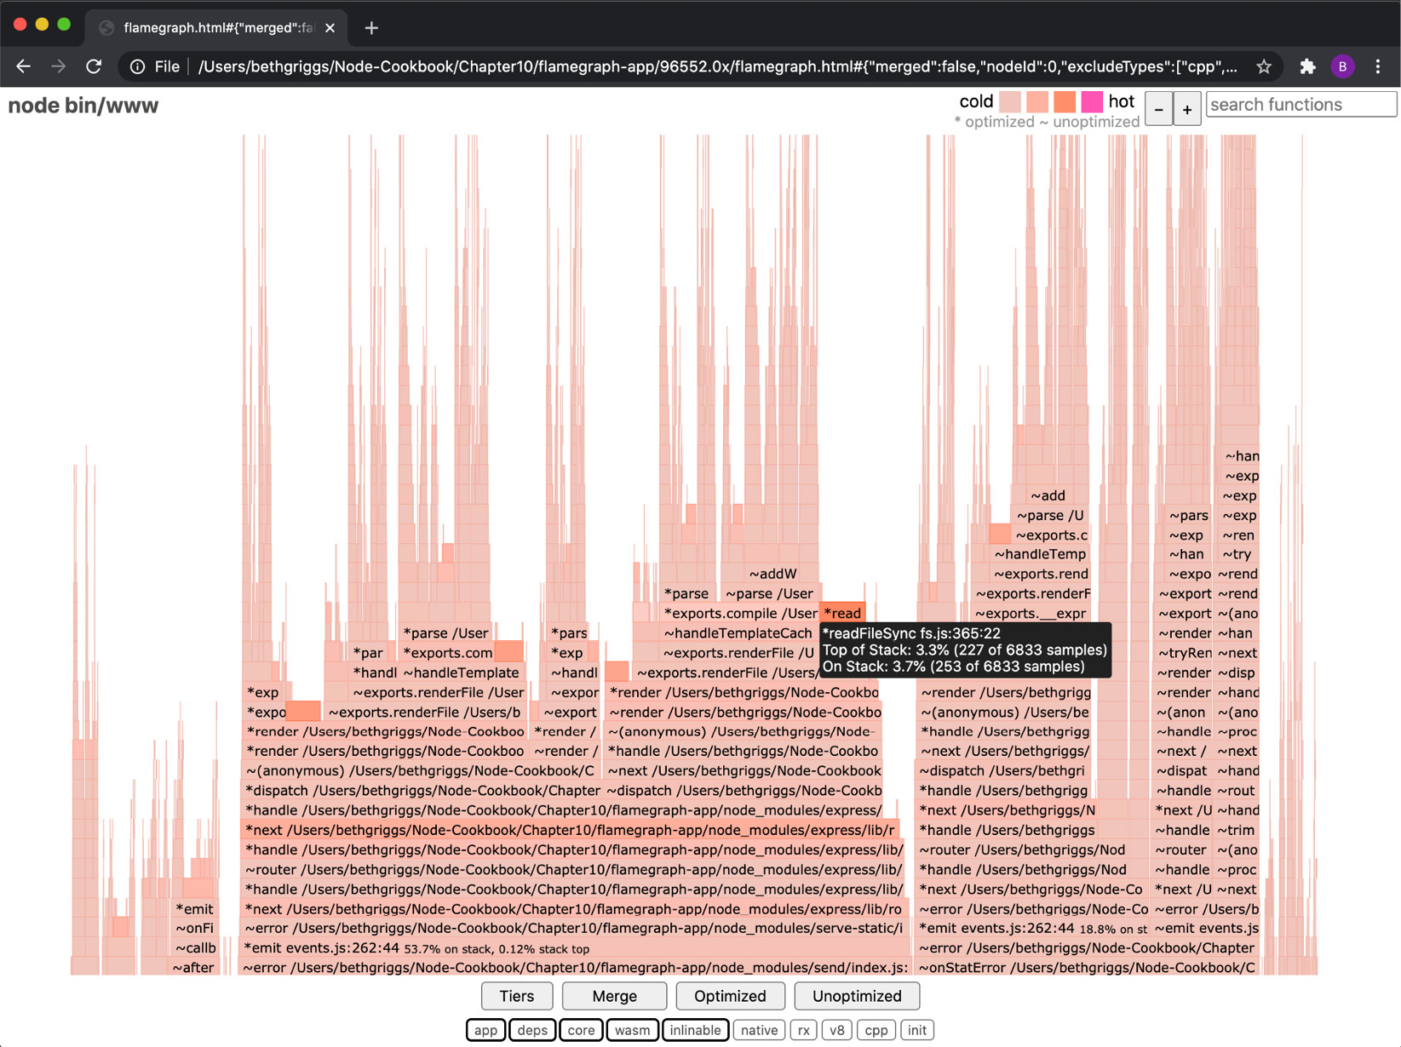Click the profile avatar B

(1343, 66)
